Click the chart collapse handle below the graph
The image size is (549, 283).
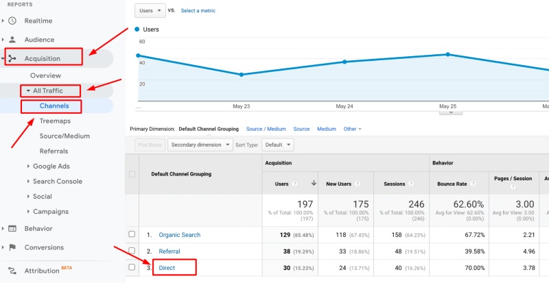[x=451, y=112]
